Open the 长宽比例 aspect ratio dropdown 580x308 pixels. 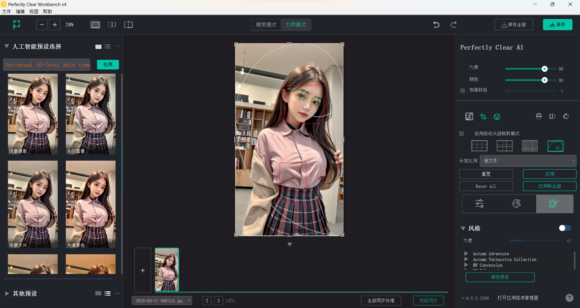pyautogui.click(x=528, y=161)
